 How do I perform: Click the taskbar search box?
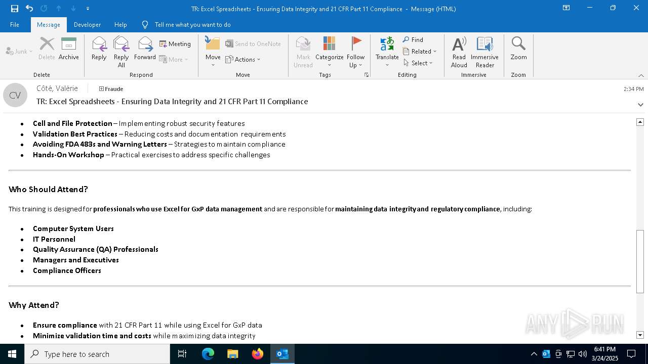tap(97, 354)
